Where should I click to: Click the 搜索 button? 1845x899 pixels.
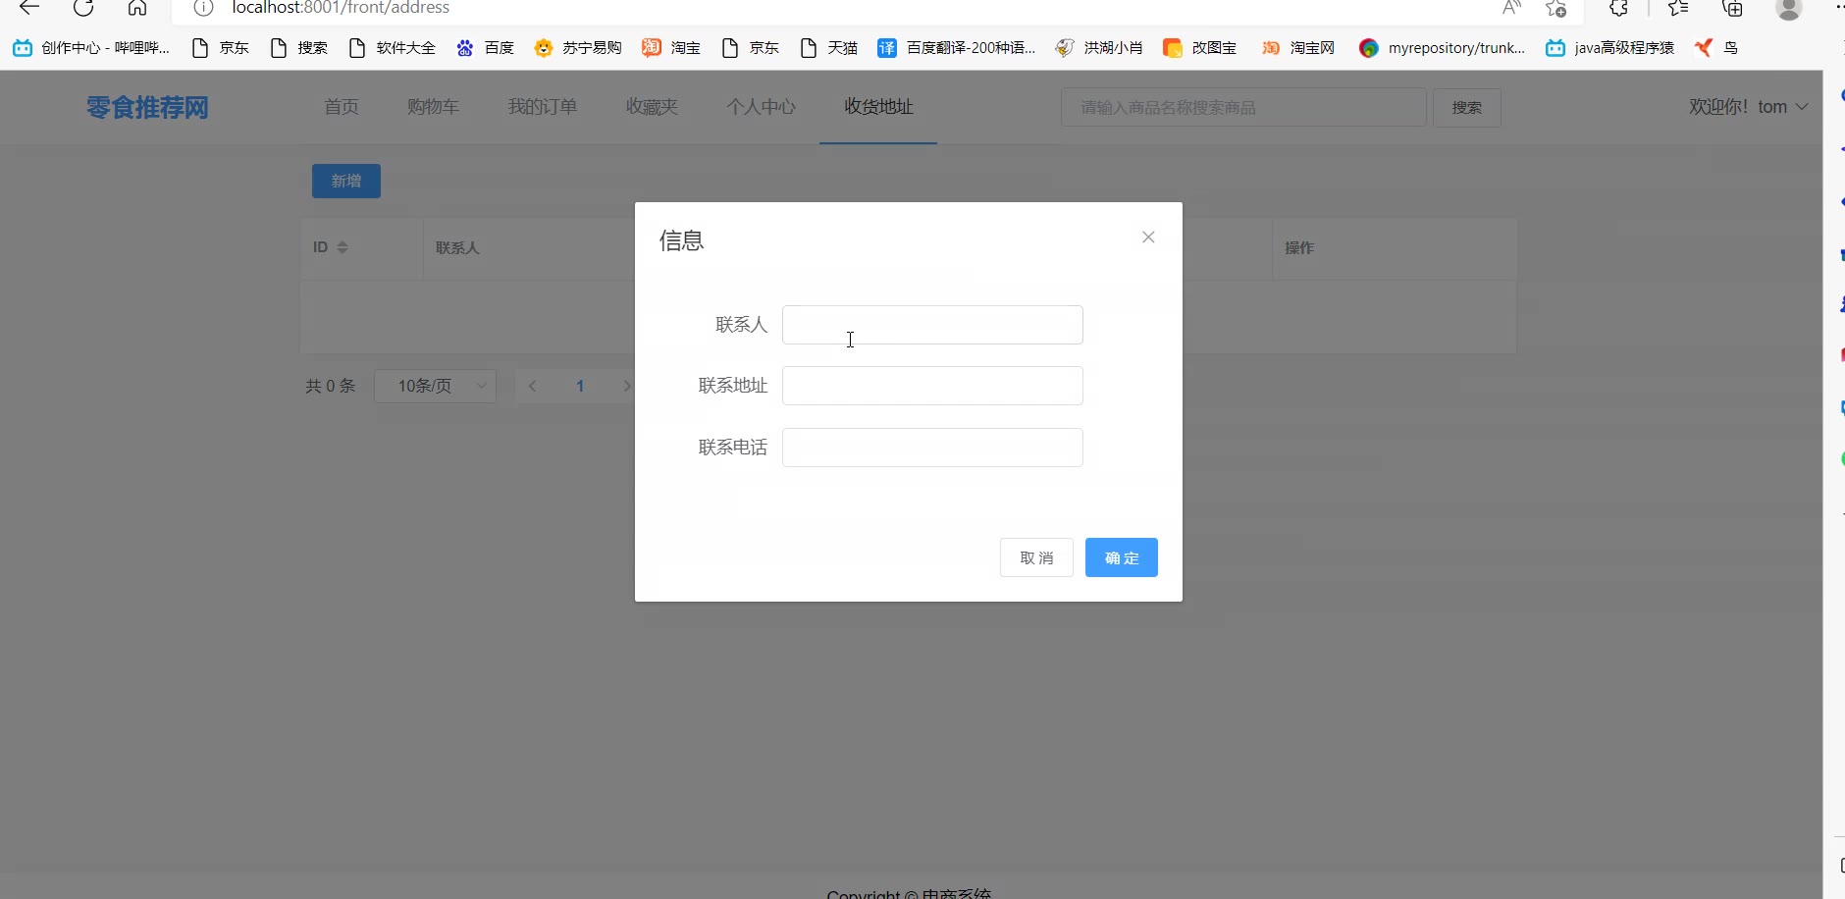tap(1467, 107)
